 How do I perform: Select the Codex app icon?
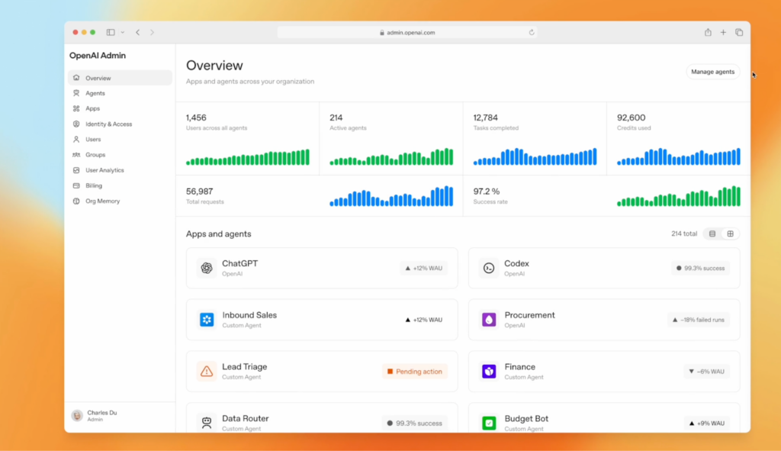(x=489, y=268)
